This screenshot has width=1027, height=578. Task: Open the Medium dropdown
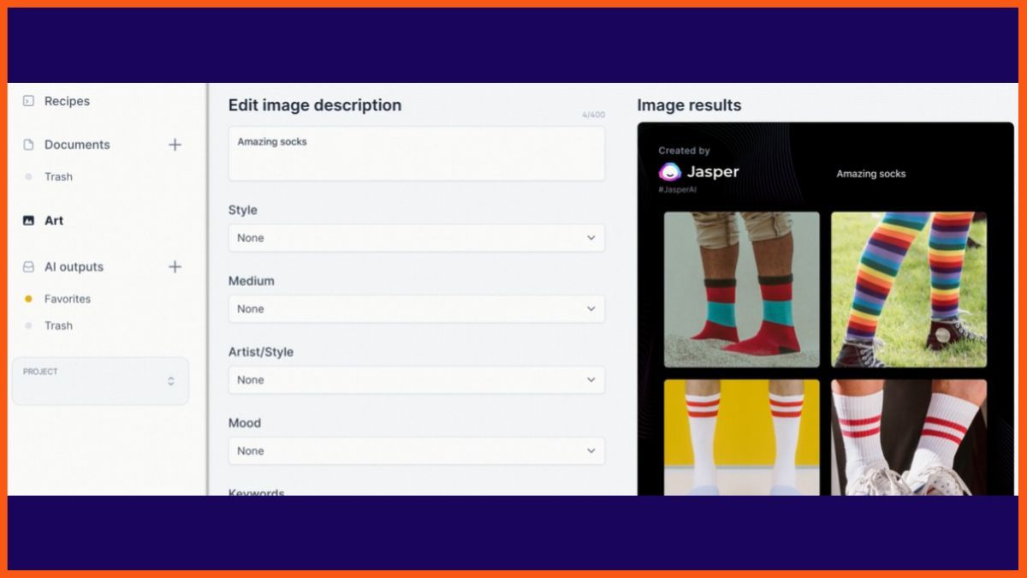point(416,309)
